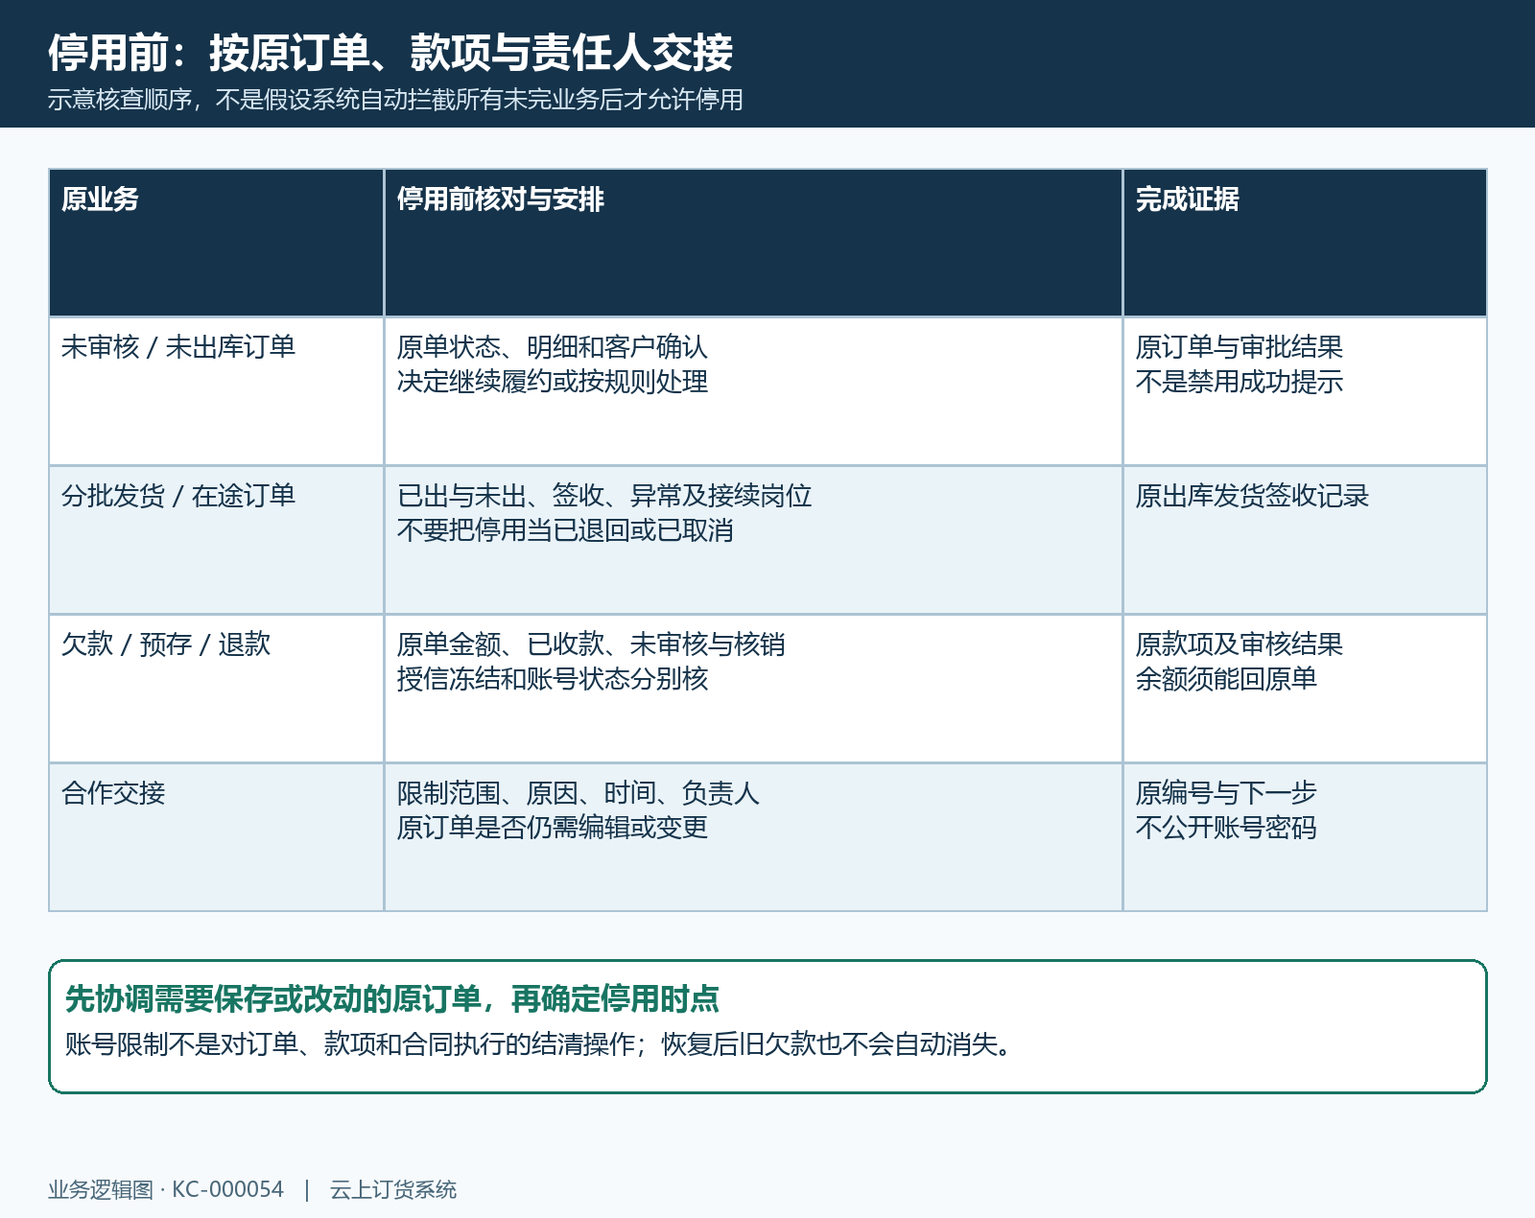Select the subtitle starting with 示意核查顺序
The height and width of the screenshot is (1218, 1535).
coord(395,100)
